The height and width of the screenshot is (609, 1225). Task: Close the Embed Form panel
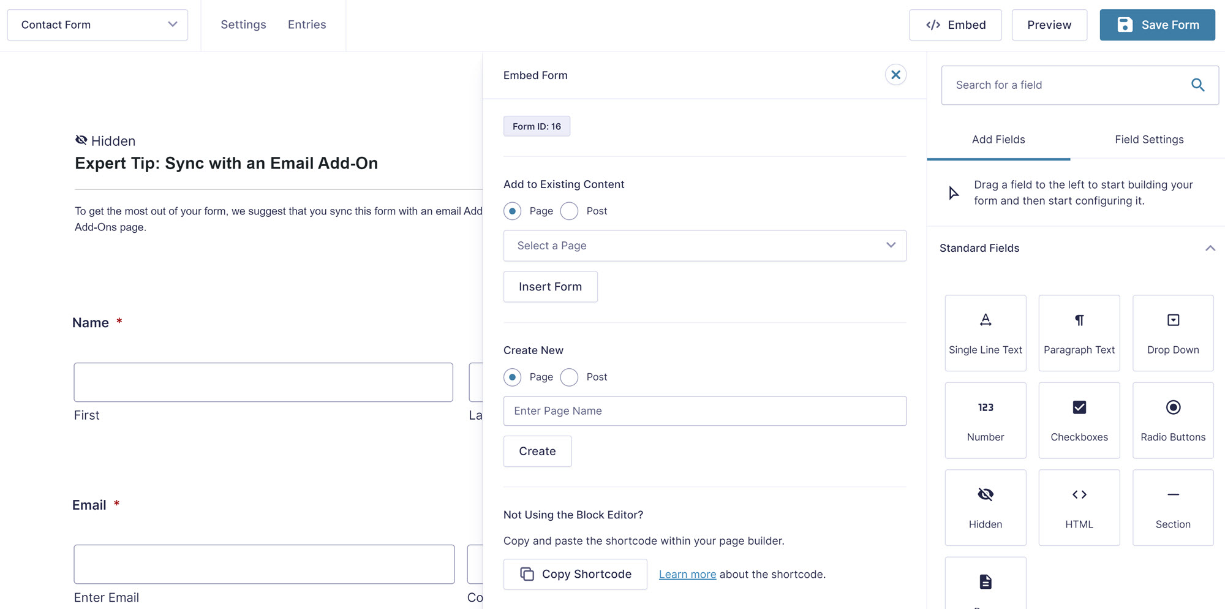(x=895, y=75)
